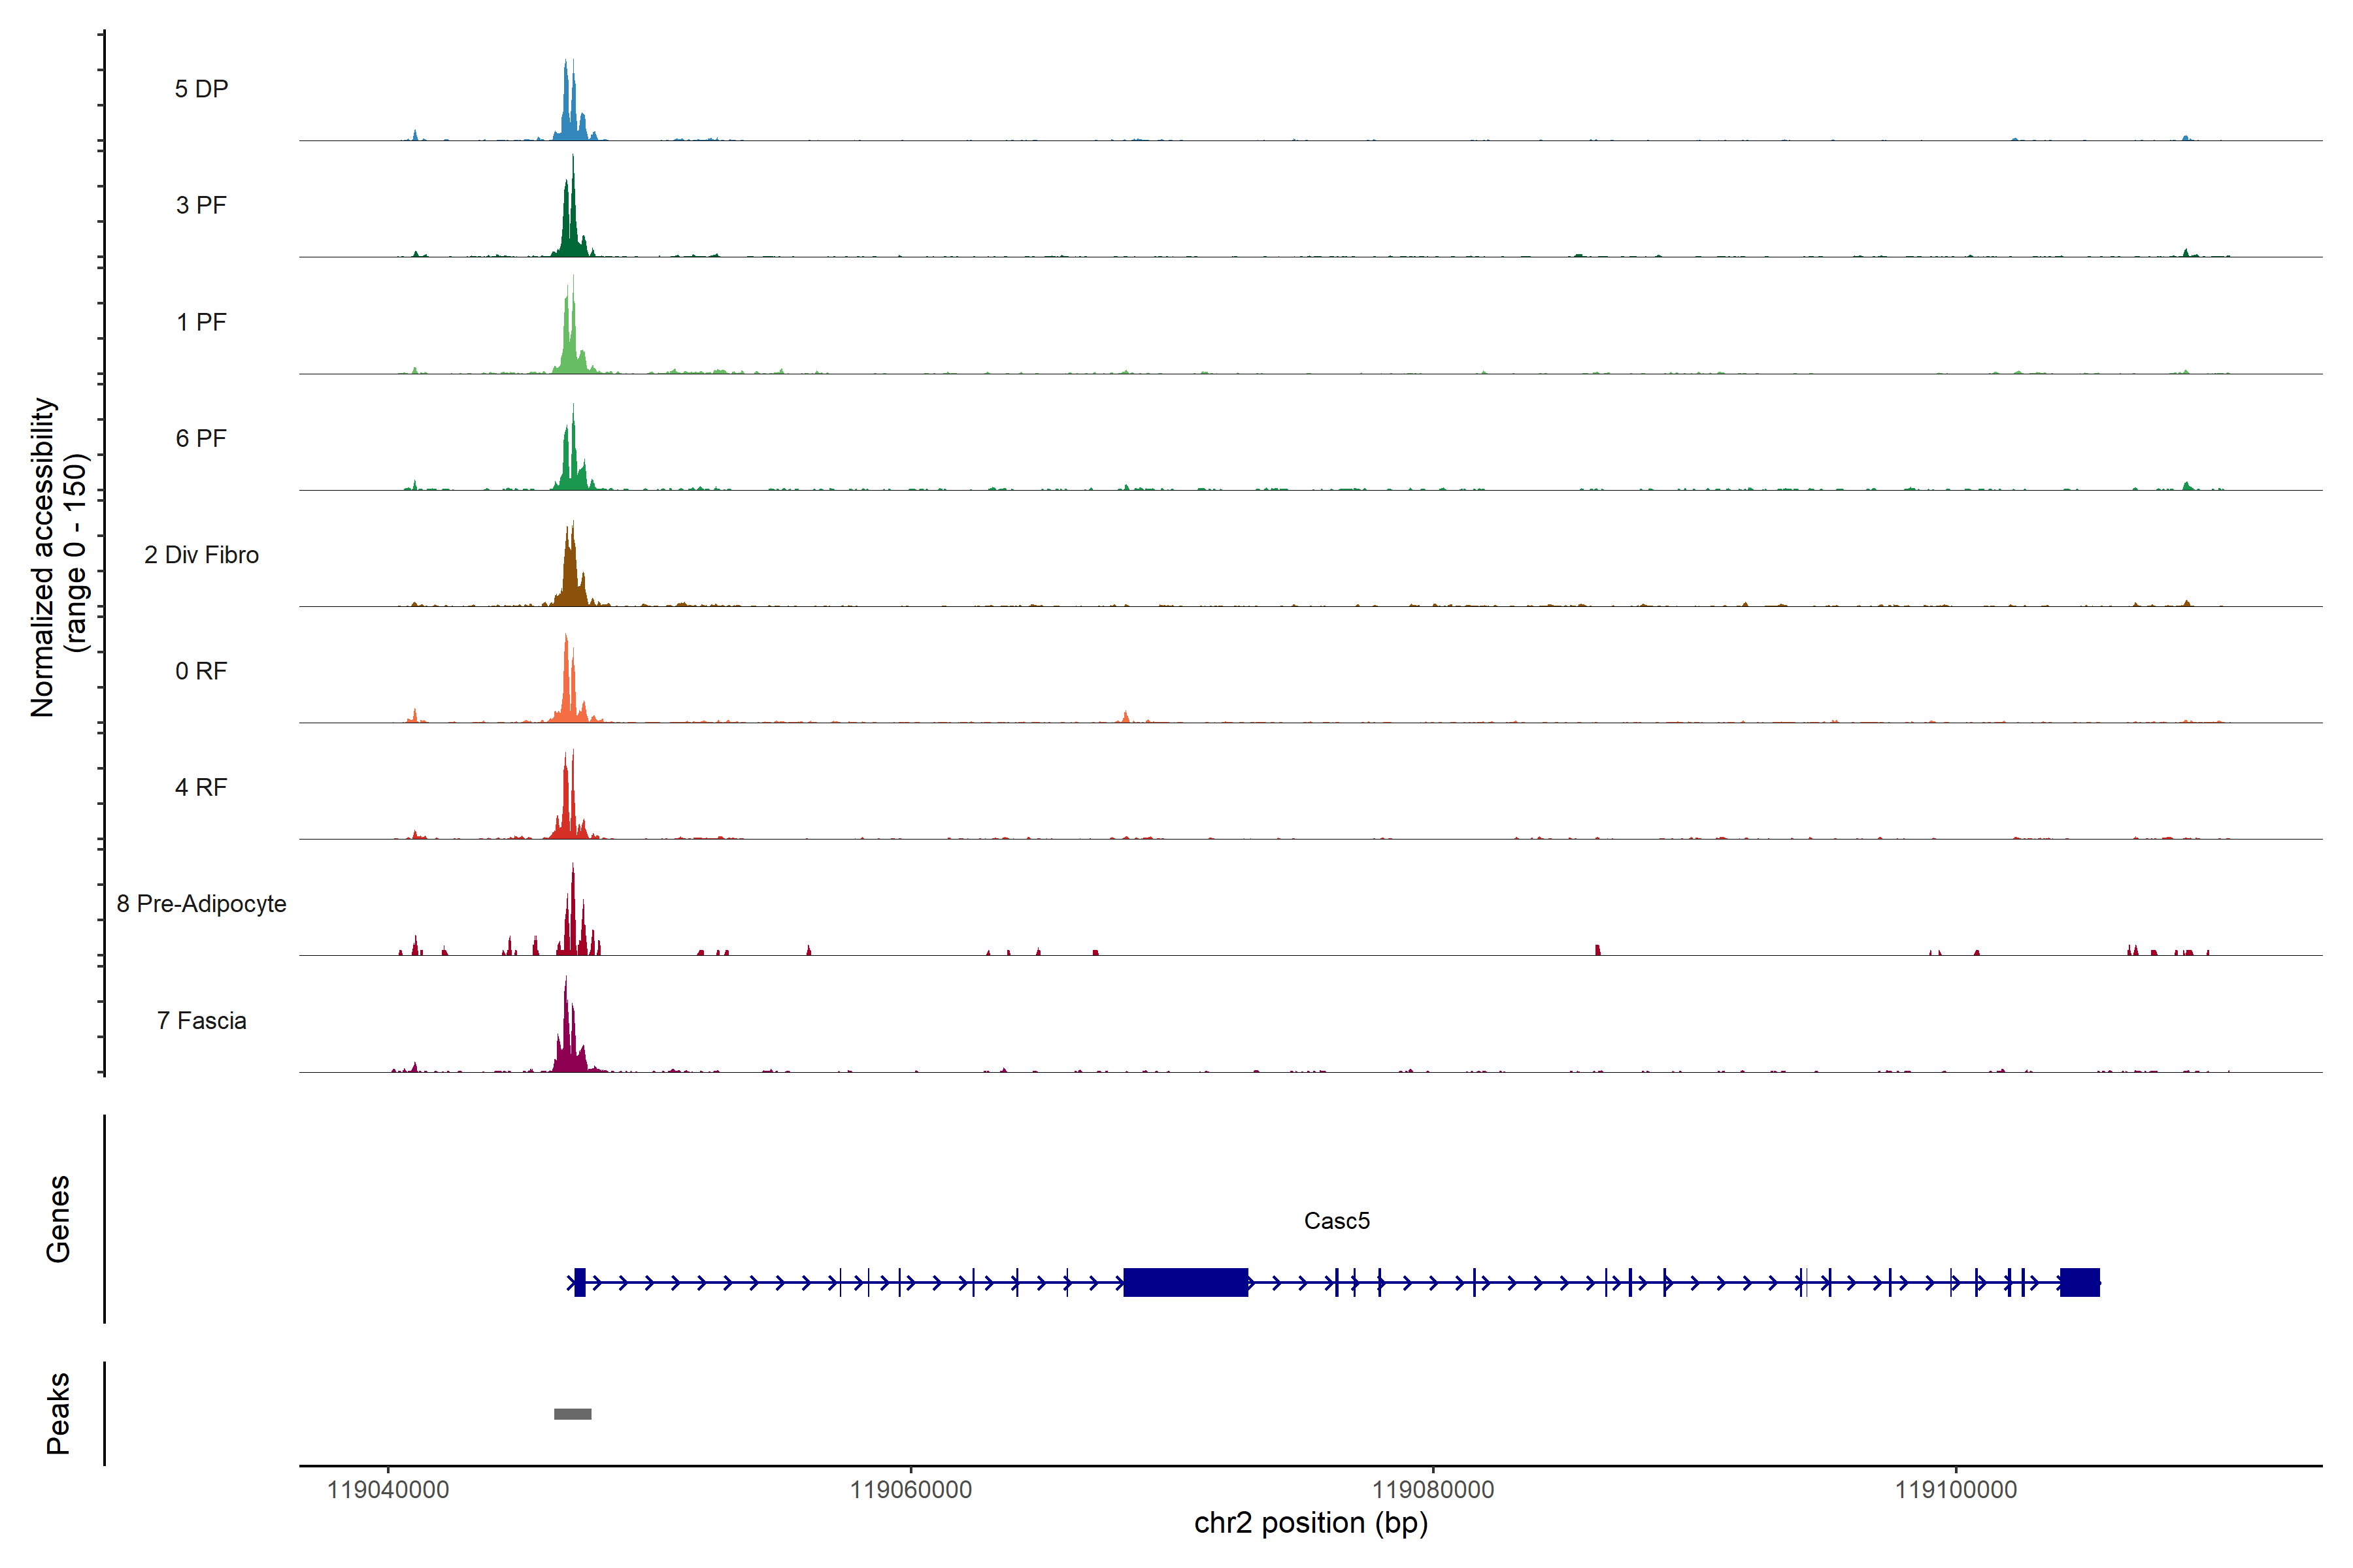Image resolution: width=2353 pixels, height=1568 pixels.
Task: Click the orange 0 RF peak
Action: (x=567, y=690)
